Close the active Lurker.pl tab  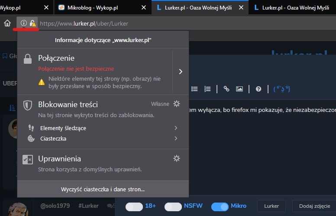(x=241, y=7)
